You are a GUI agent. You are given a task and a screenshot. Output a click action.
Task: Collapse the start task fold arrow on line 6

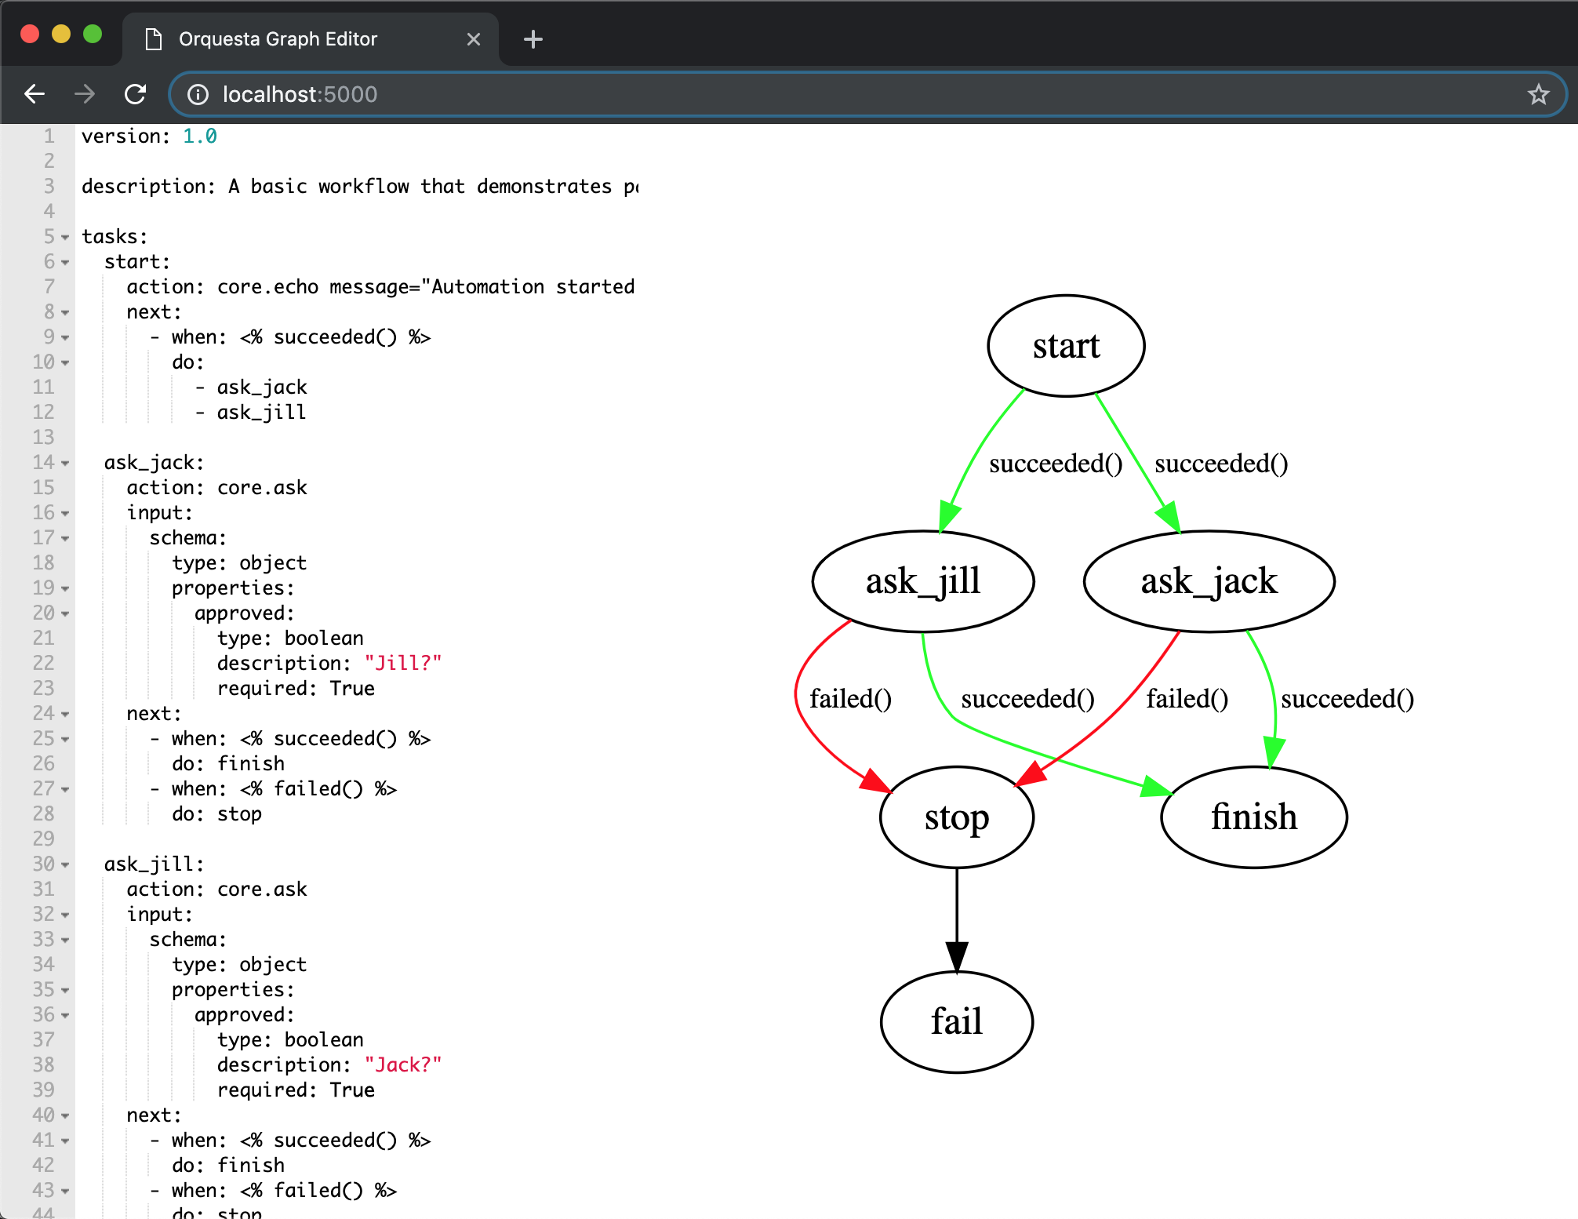click(65, 262)
